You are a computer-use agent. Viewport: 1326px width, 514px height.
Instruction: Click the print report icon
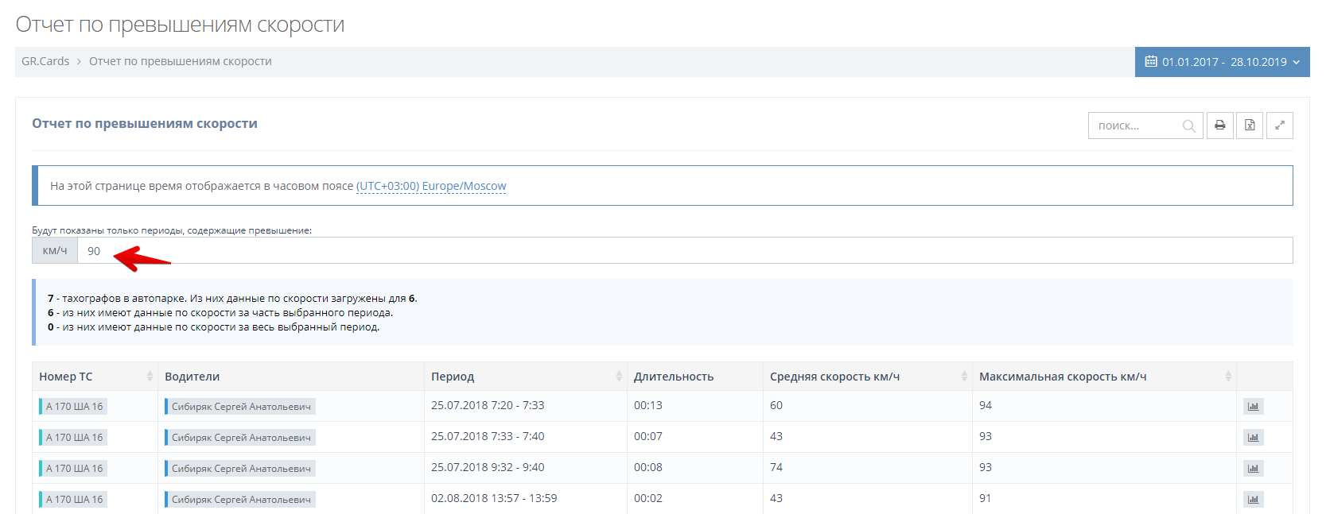pyautogui.click(x=1219, y=126)
